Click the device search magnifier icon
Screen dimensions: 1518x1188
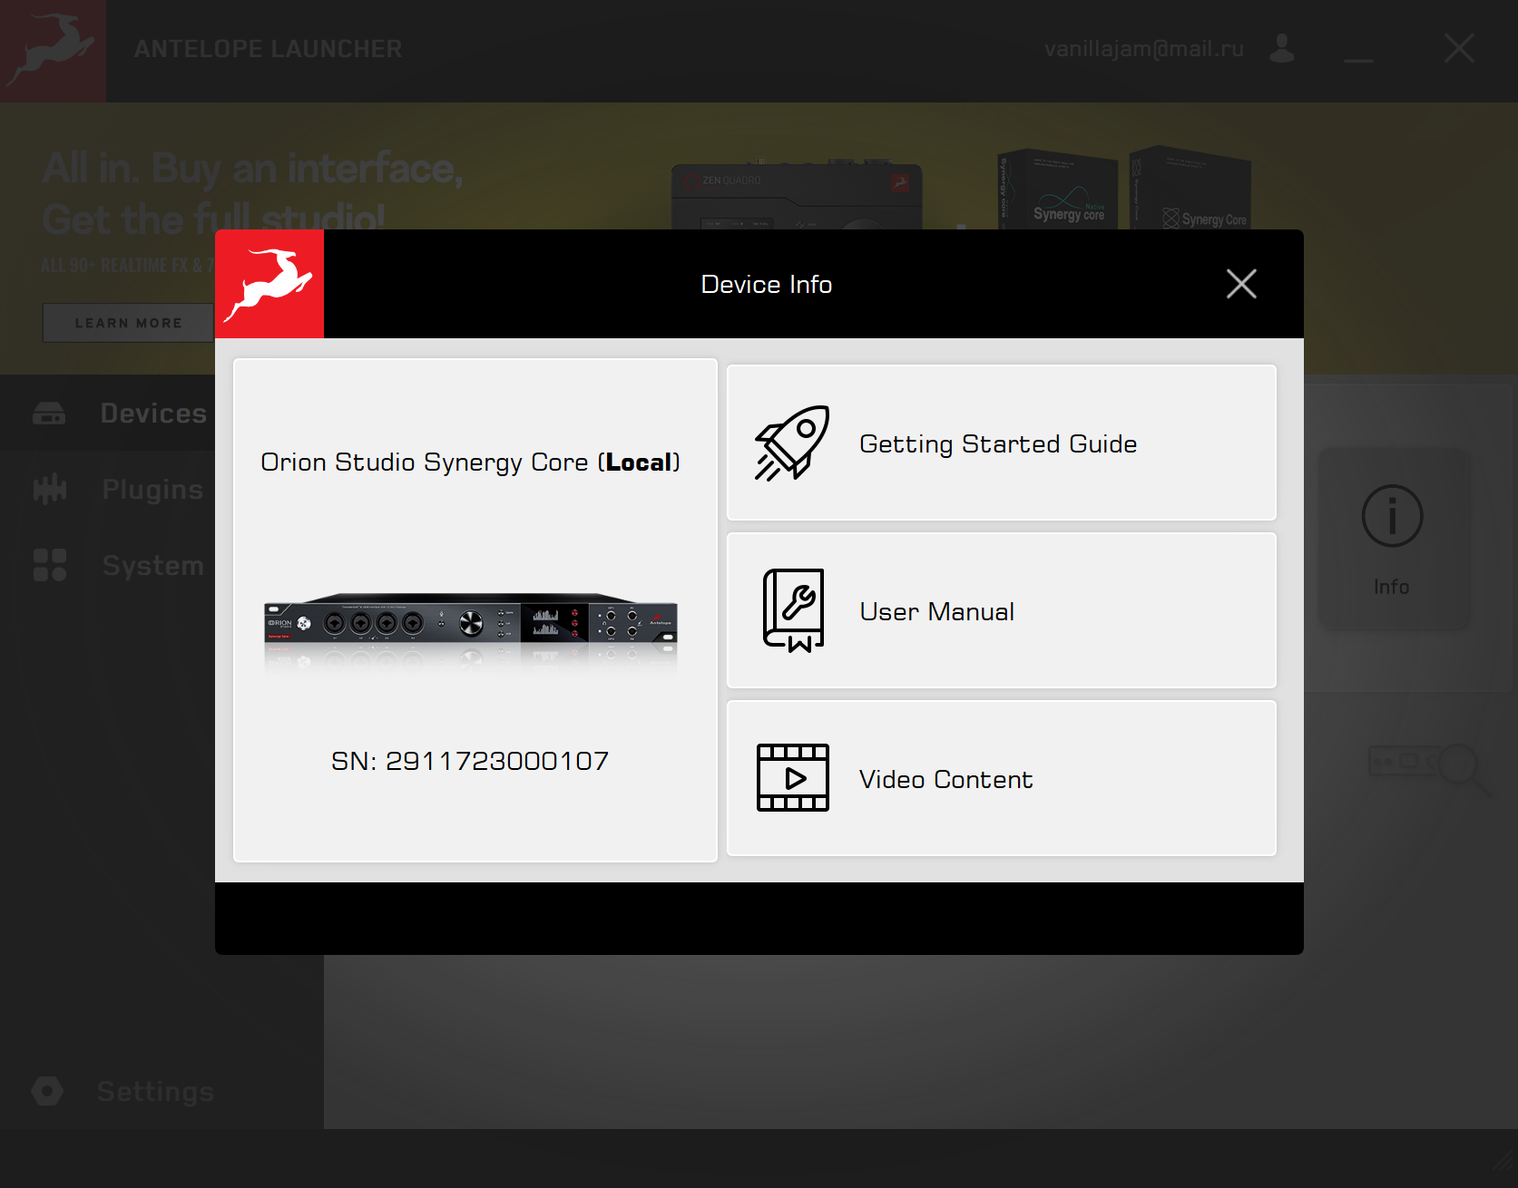(1459, 767)
